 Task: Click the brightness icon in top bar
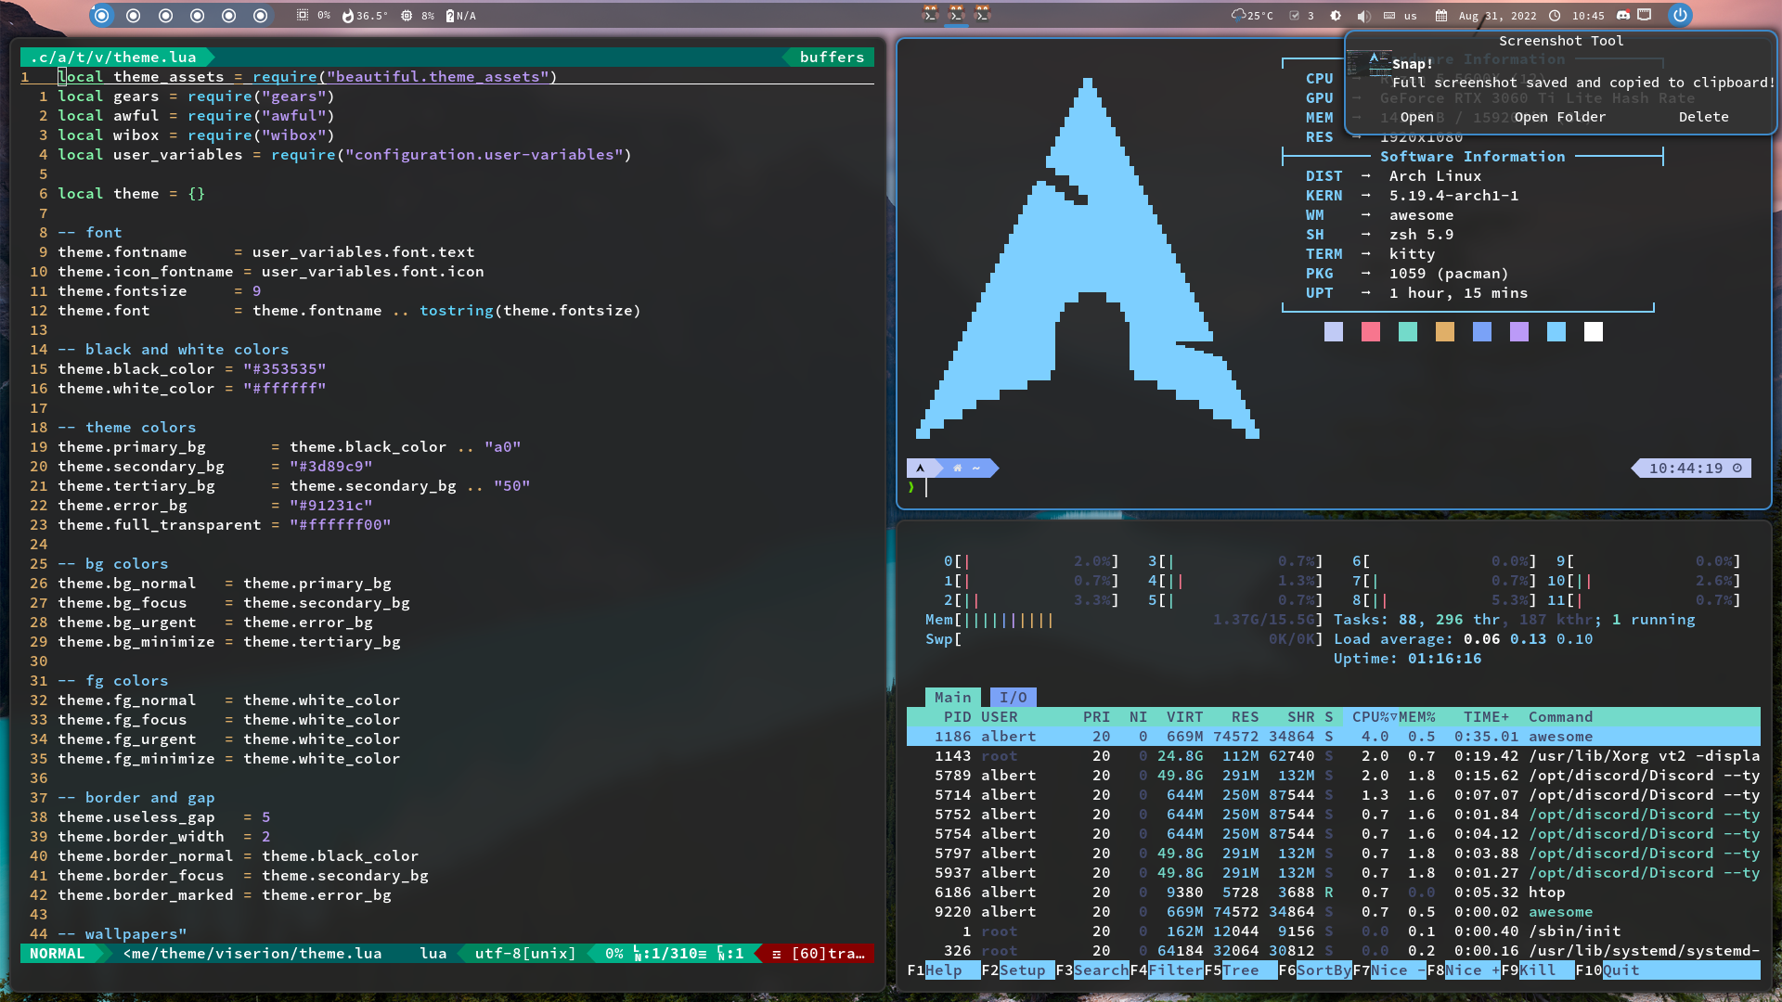pos(1336,16)
